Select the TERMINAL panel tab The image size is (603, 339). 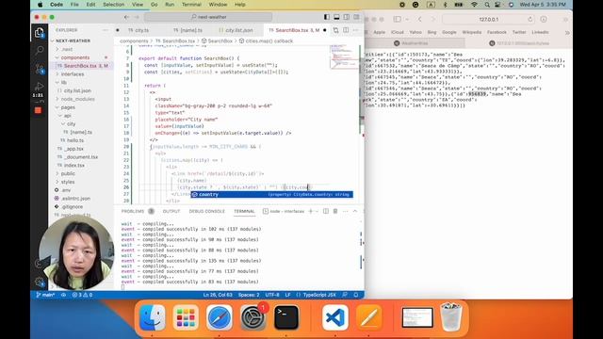click(244, 211)
